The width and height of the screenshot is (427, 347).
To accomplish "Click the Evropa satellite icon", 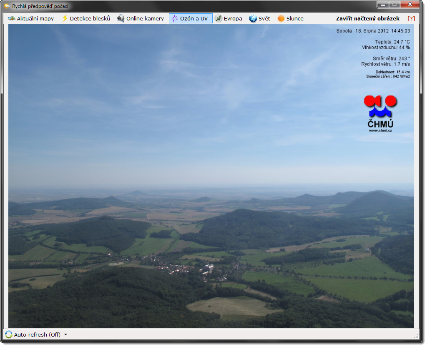I will [219, 18].
